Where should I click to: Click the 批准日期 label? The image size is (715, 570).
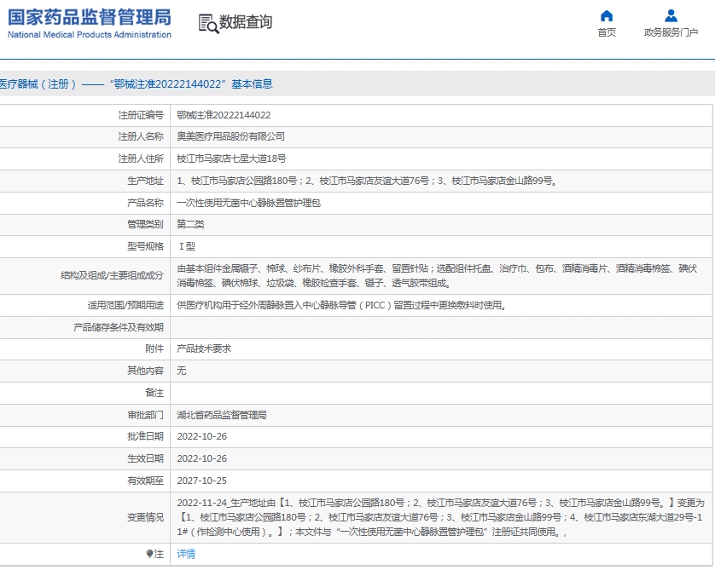coord(145,436)
